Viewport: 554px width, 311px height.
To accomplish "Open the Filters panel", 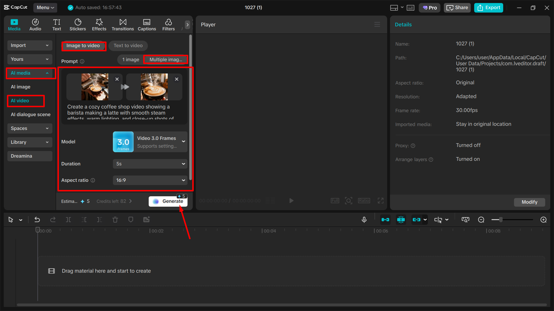I will 168,24.
